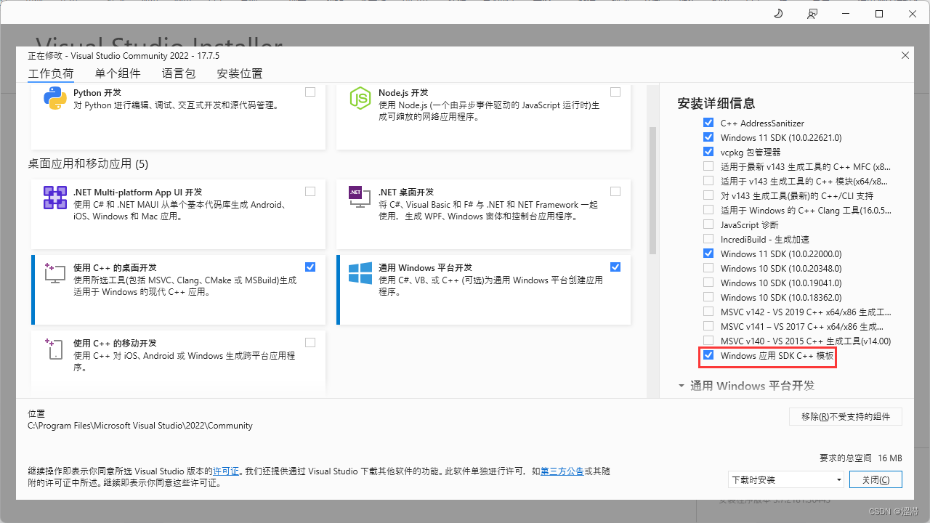Check the Node.js 开发 workload checkbox
Image resolution: width=930 pixels, height=523 pixels.
point(615,92)
